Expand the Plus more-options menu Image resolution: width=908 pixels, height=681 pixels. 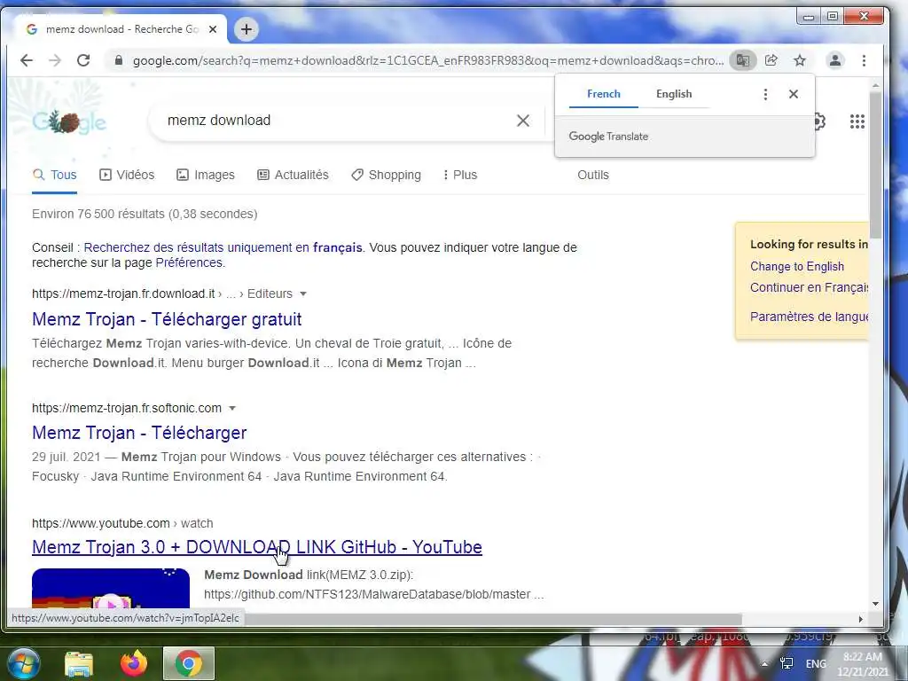tap(460, 175)
